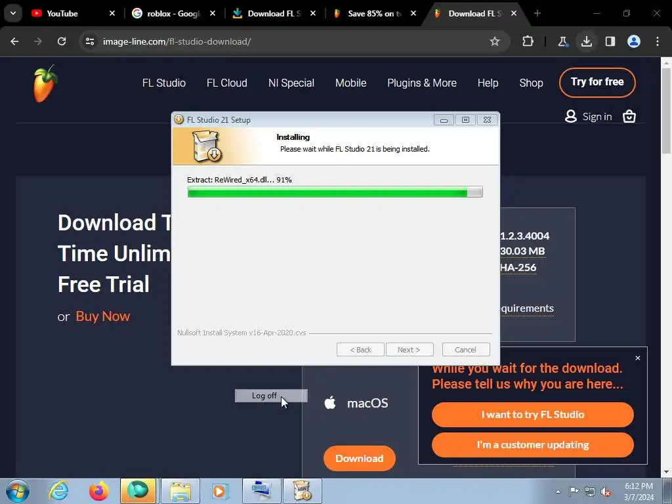Launch Internet Explorer from taskbar

tap(58, 491)
